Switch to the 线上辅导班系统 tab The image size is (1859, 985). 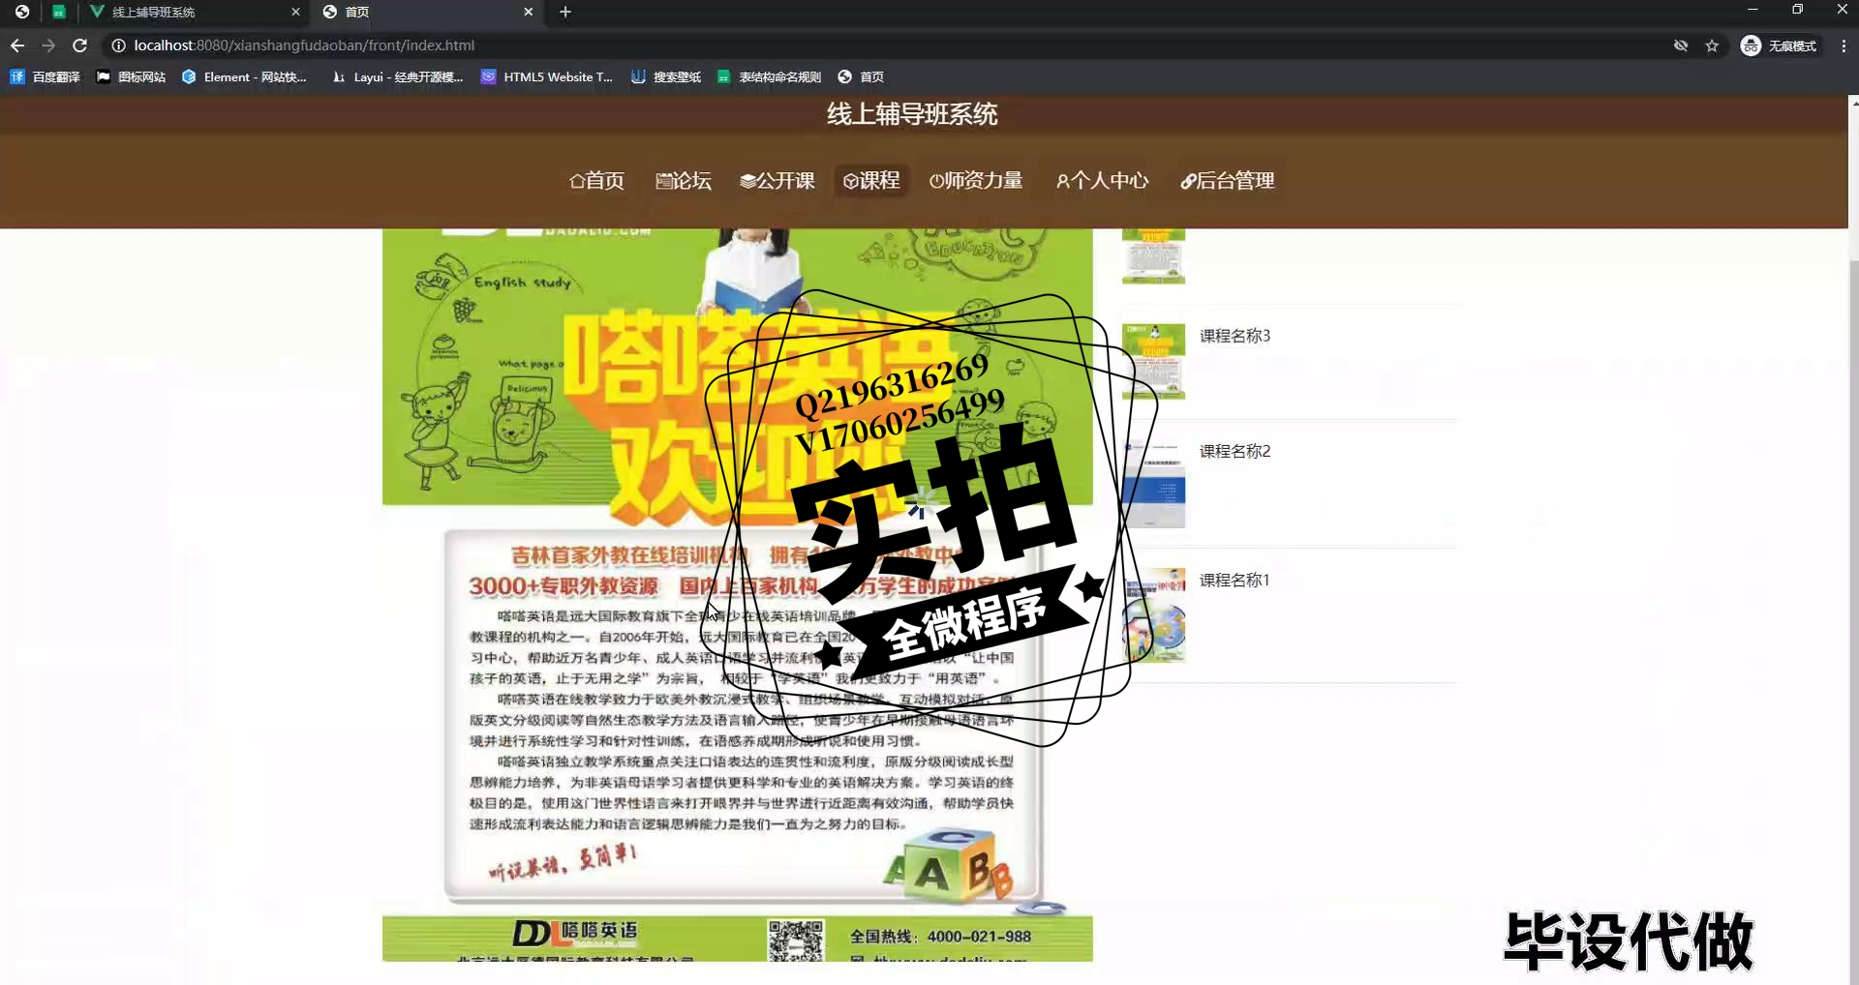(x=194, y=12)
